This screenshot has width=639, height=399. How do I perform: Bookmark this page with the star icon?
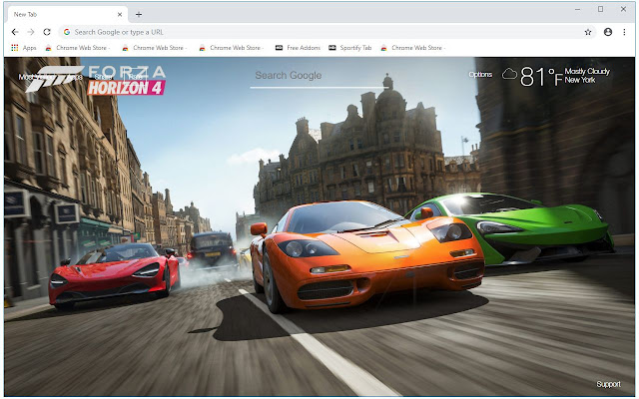[x=588, y=32]
